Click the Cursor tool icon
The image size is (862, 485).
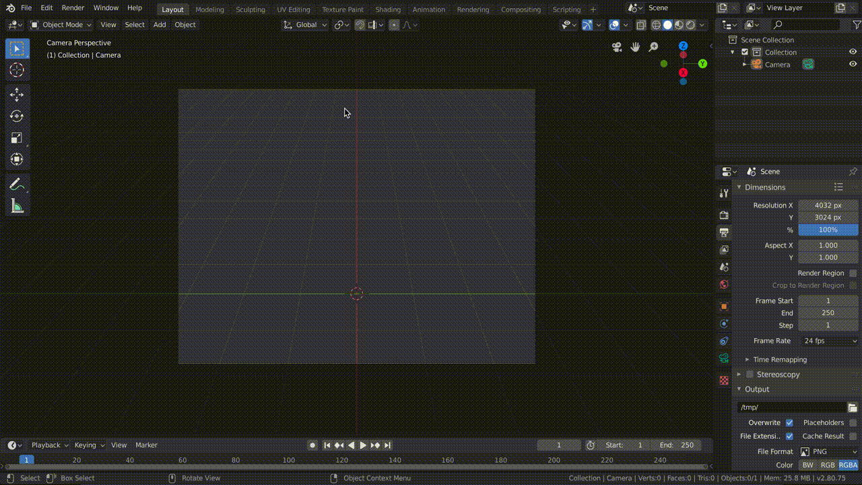(17, 70)
